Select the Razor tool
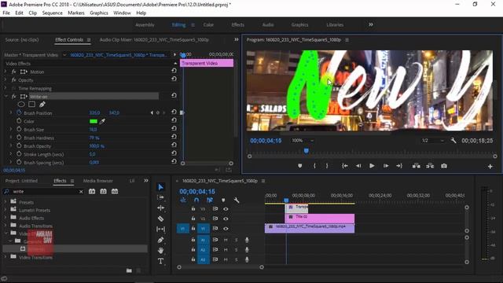 160,219
